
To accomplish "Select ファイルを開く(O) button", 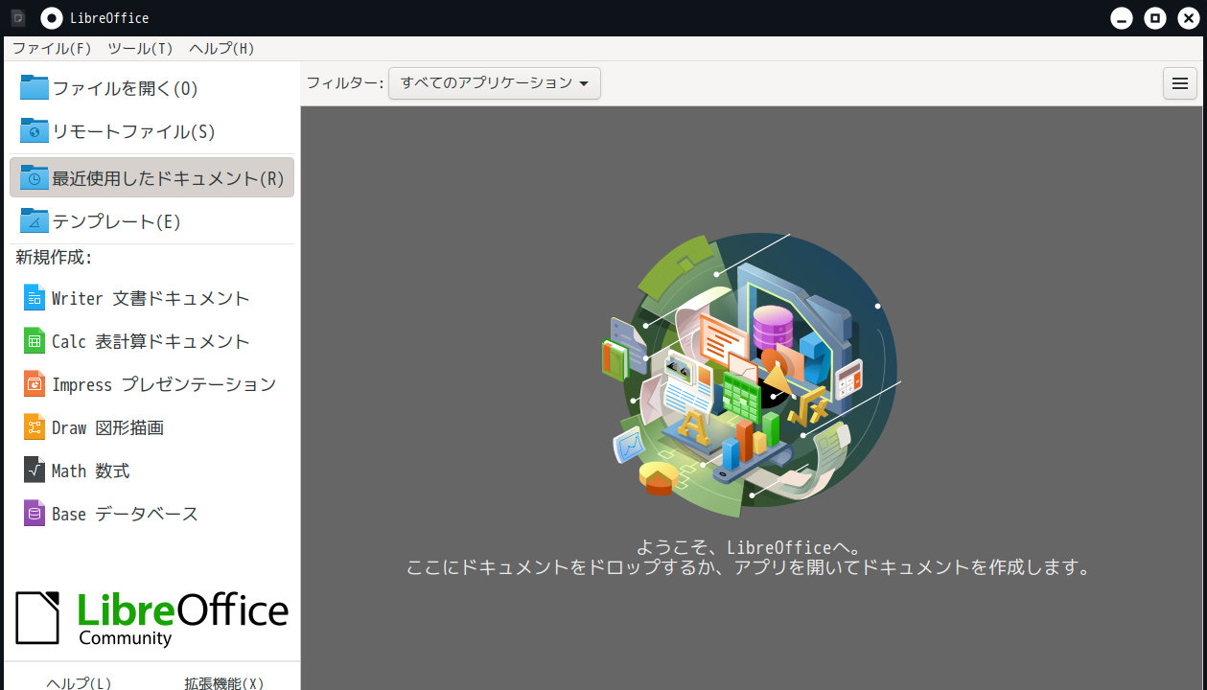I will [x=151, y=88].
